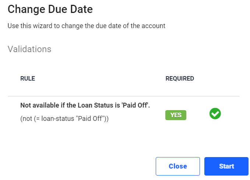Viewport: 250px width, 180px height.
Task: Click the Validations section heading
Action: click(x=29, y=49)
